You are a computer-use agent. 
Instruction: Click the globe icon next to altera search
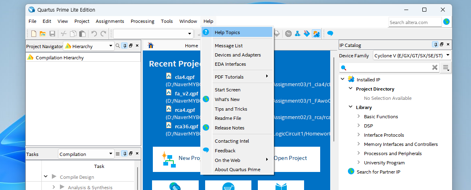[446, 22]
